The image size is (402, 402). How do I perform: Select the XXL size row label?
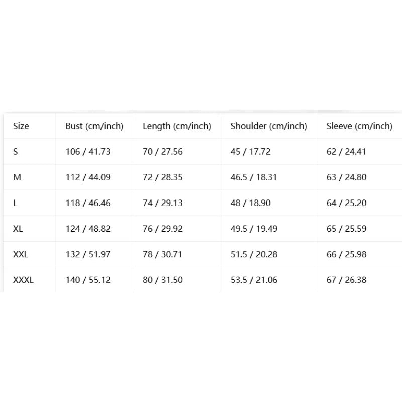[21, 254]
